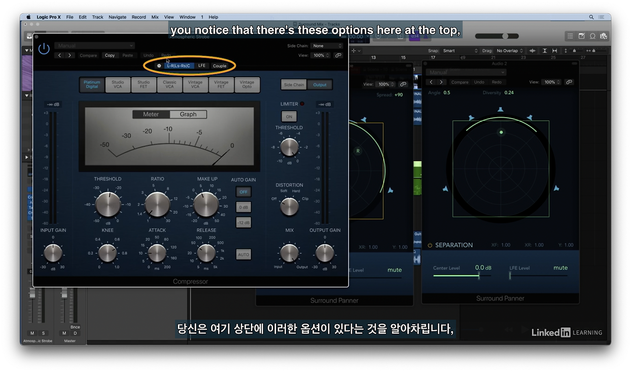Click the Paste button in Compressor
The width and height of the screenshot is (631, 372).
(x=128, y=55)
